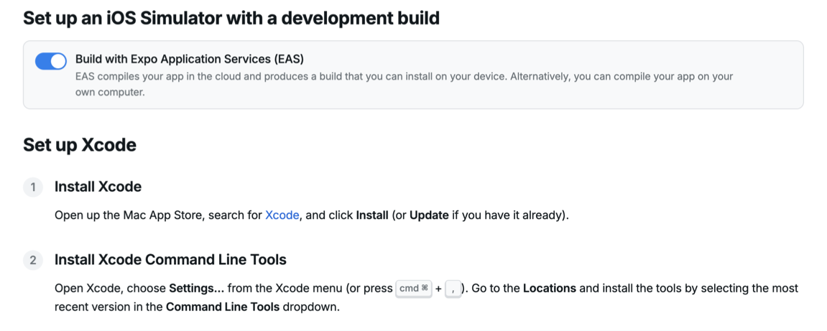Open the Xcode hyperlink
This screenshot has width=827, height=331.
pos(282,215)
